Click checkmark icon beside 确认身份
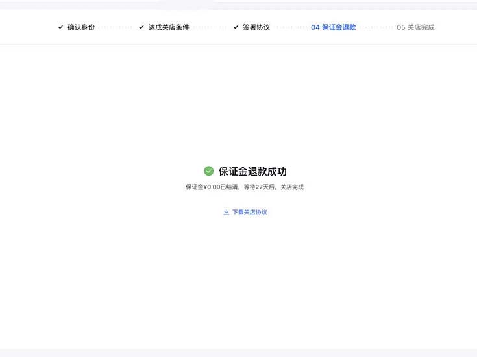This screenshot has height=357, width=477. point(60,27)
